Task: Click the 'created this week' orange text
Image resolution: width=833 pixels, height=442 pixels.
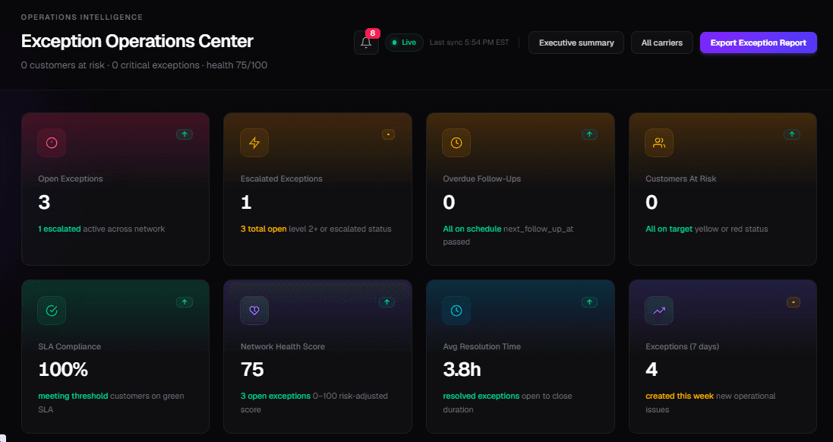Action: click(680, 396)
